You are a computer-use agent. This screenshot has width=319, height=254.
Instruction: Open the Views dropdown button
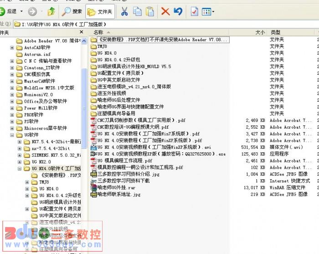click(208, 12)
